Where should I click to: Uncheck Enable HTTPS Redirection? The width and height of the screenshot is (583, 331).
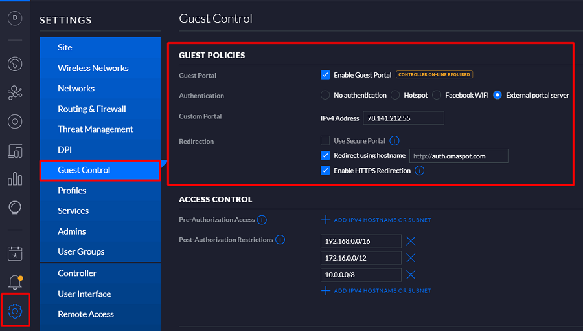pos(325,171)
